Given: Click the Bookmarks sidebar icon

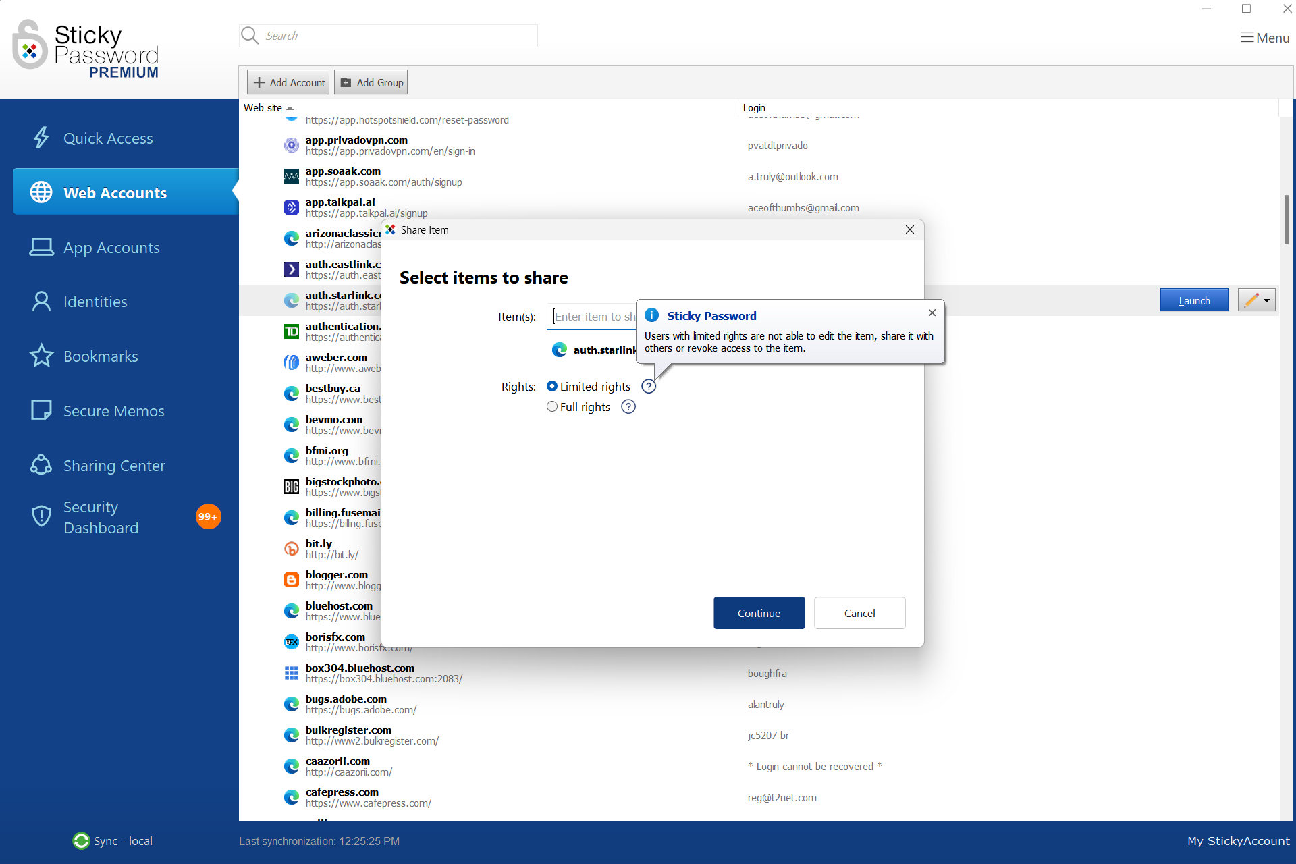Looking at the screenshot, I should point(40,356).
